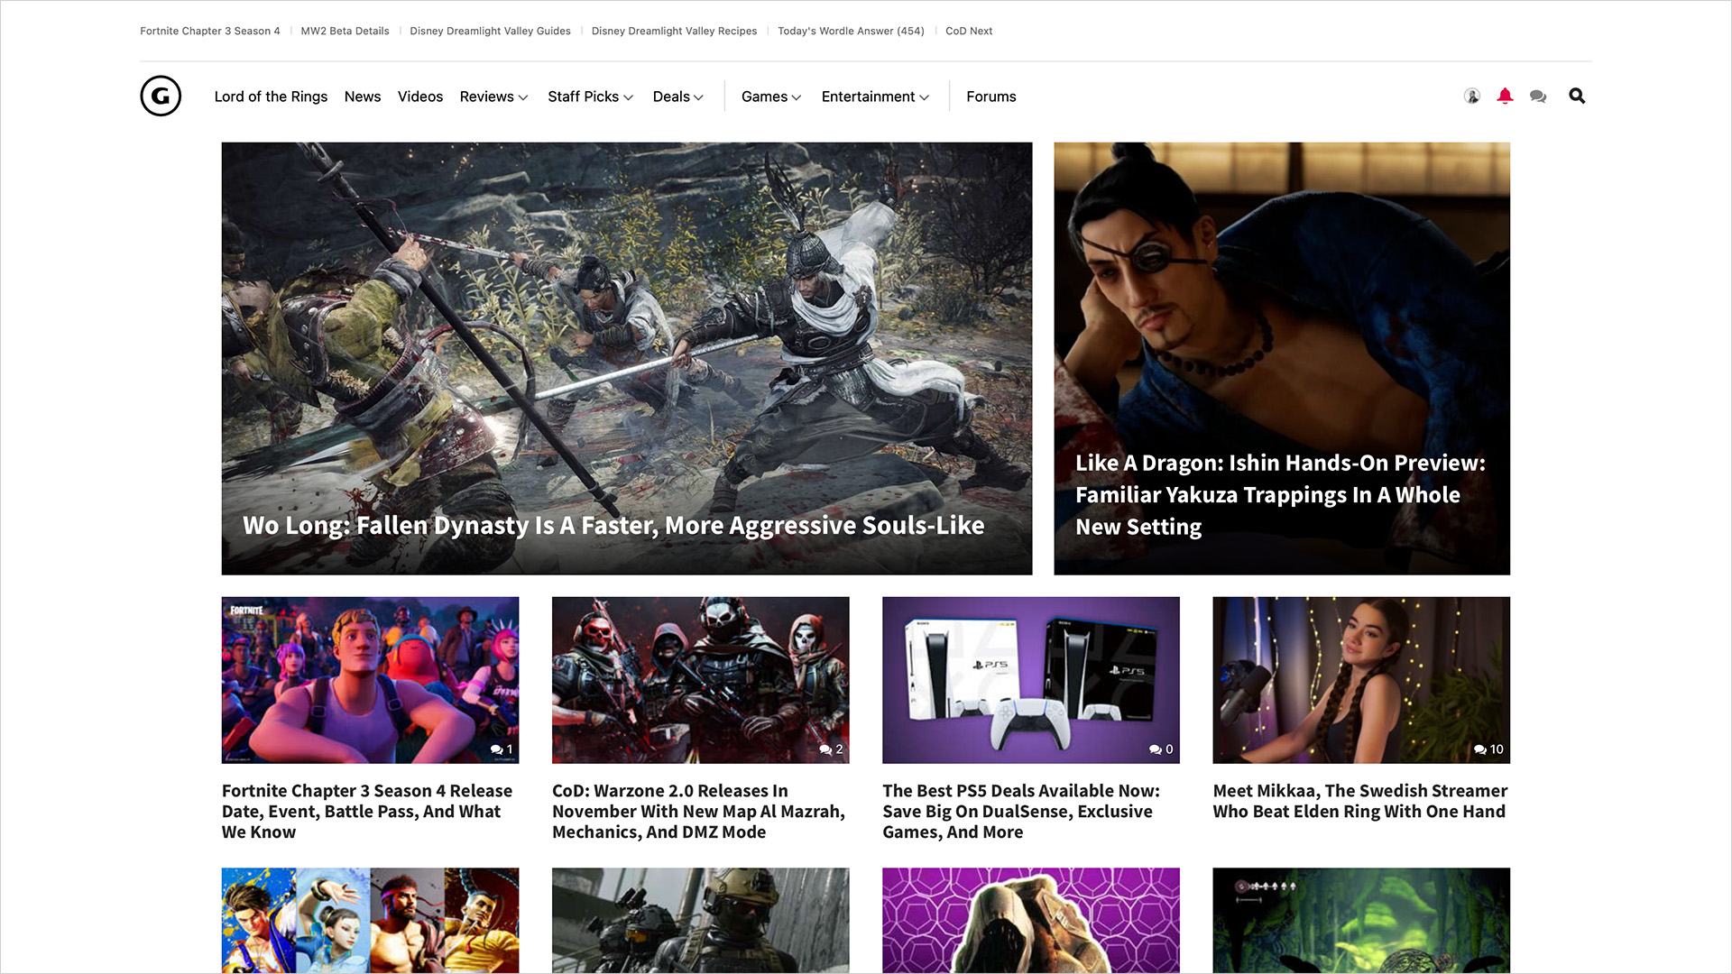This screenshot has width=1732, height=974.
Task: Open the Forums menu item
Action: click(x=990, y=96)
